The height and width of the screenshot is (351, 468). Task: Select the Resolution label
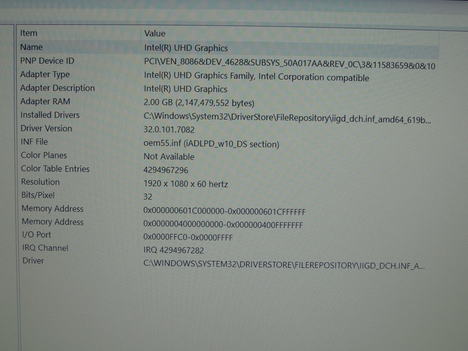coord(40,182)
